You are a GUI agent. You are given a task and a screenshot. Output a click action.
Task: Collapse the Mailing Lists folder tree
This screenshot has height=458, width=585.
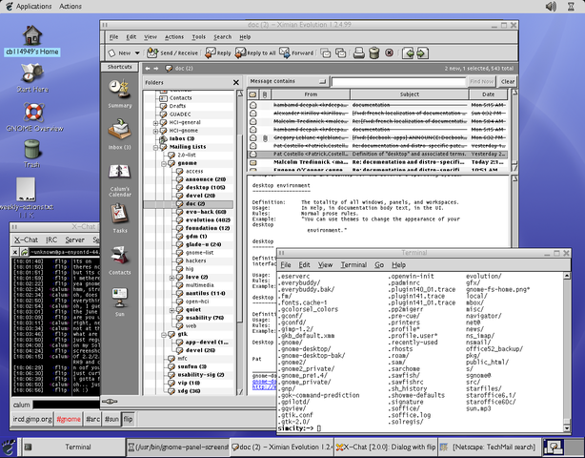point(155,147)
